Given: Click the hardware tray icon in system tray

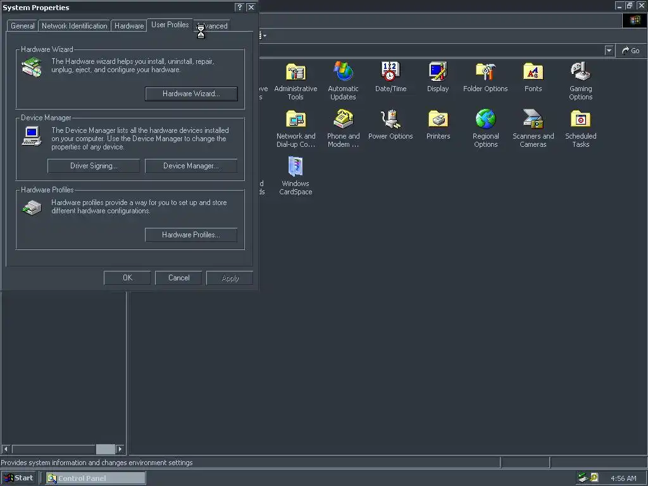Looking at the screenshot, I should [x=583, y=478].
